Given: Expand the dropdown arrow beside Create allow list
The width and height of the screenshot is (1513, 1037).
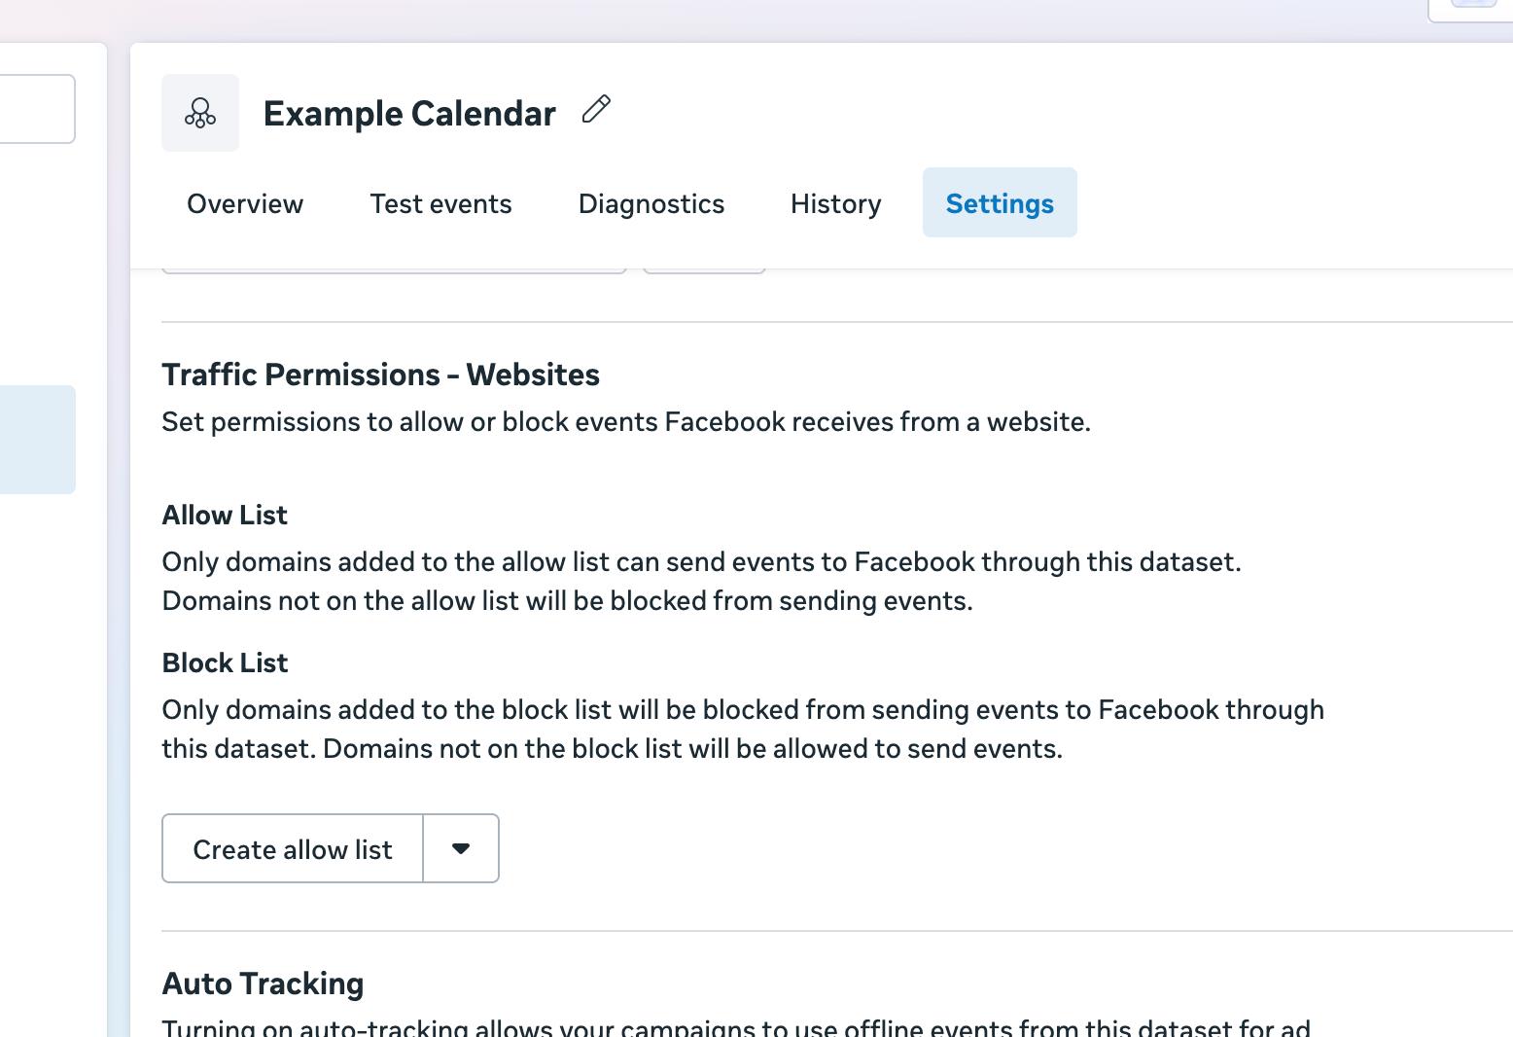Looking at the screenshot, I should 461,848.
